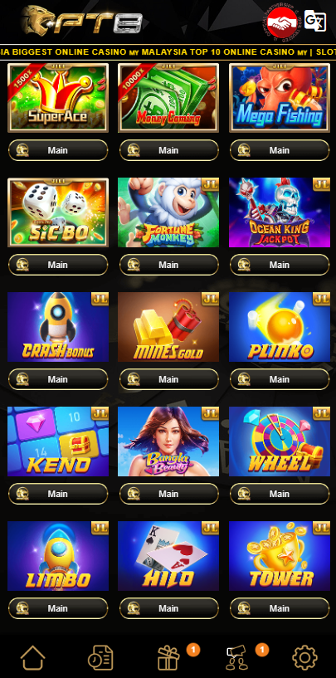The height and width of the screenshot is (678, 336).
Task: Tap the red handshake partnership badge
Action: coord(282,22)
